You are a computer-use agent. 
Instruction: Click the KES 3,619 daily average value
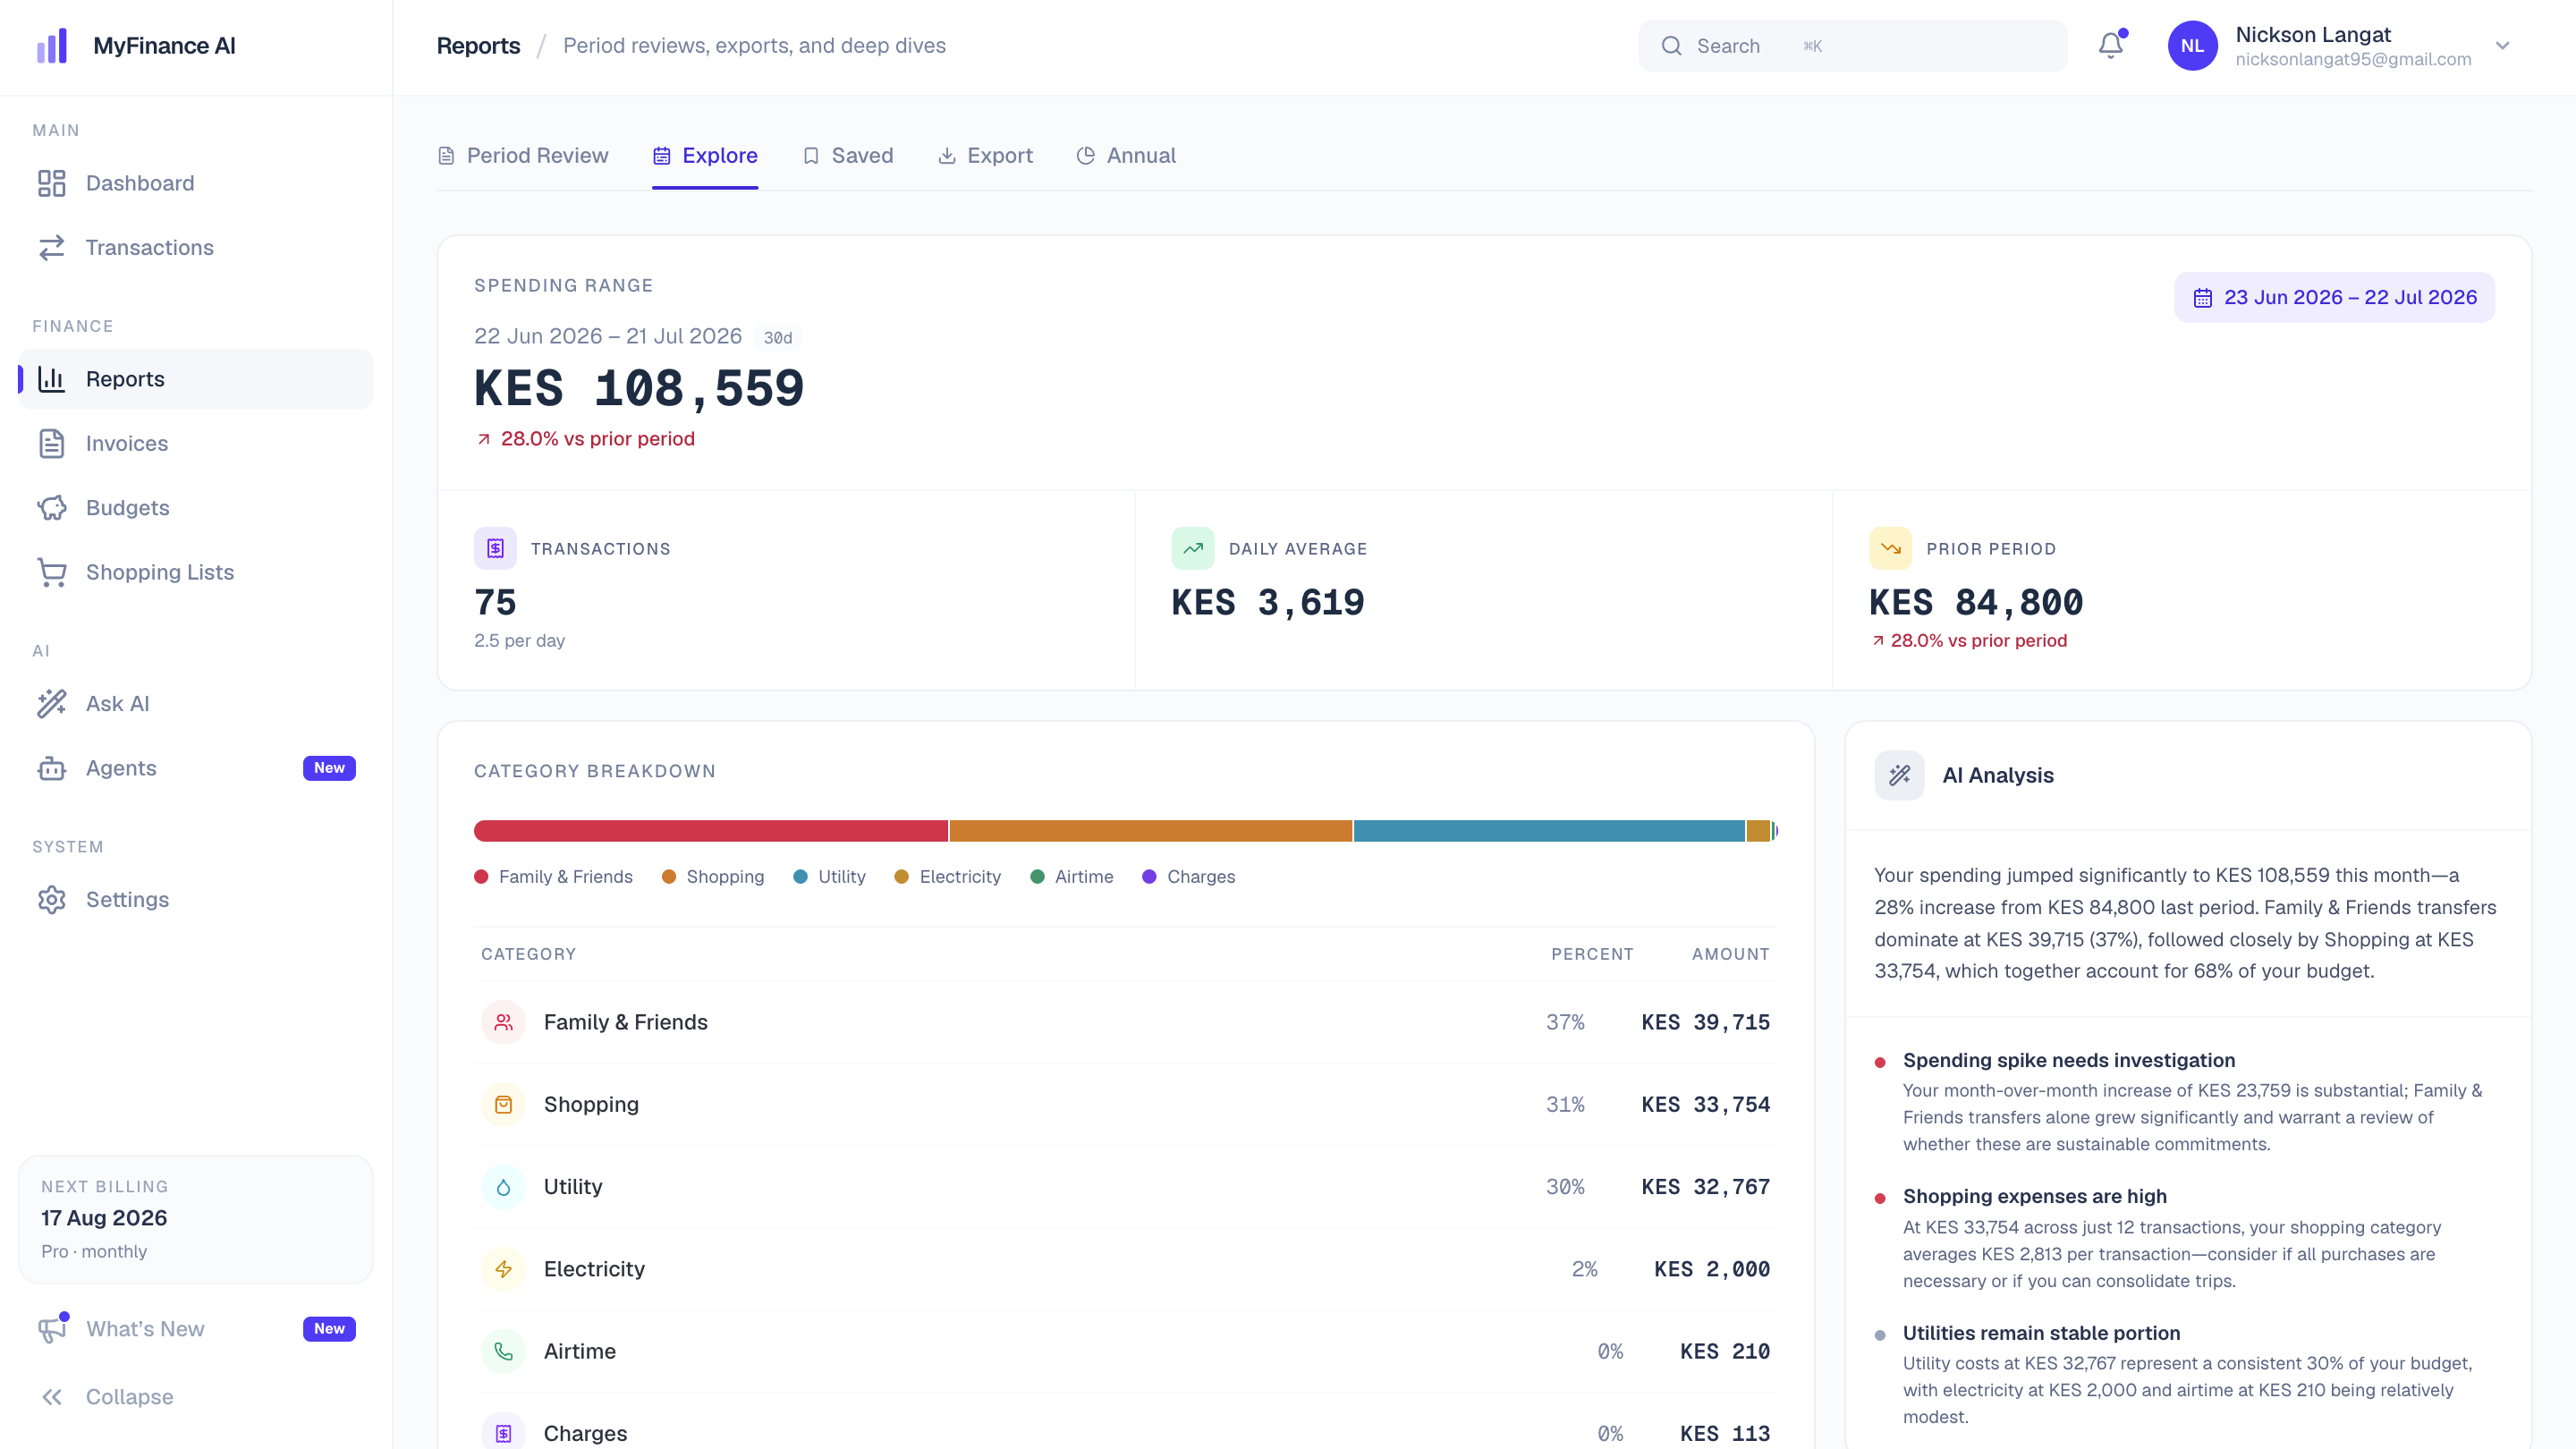(1267, 603)
